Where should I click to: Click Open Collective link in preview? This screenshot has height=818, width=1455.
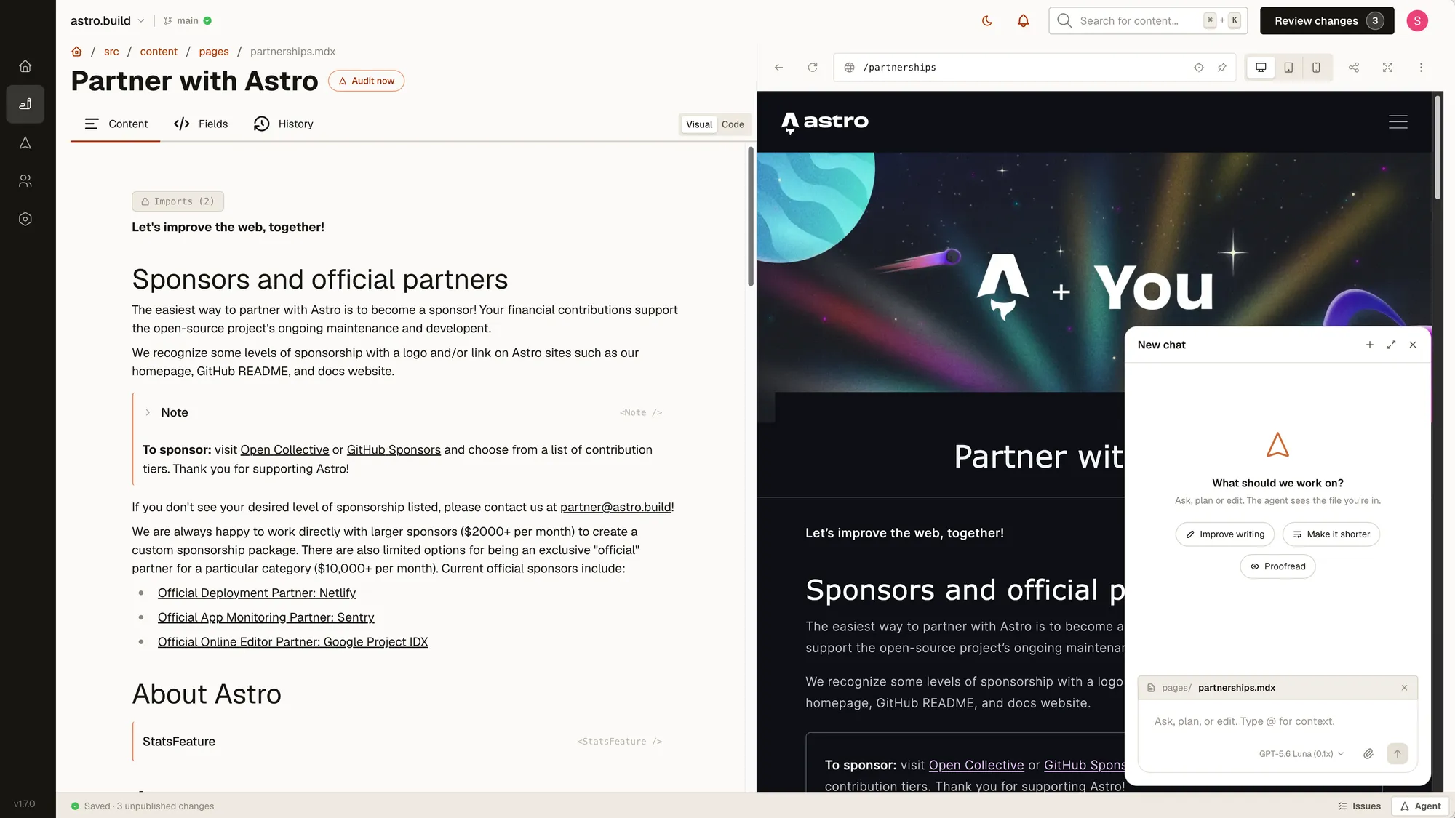[x=976, y=766]
